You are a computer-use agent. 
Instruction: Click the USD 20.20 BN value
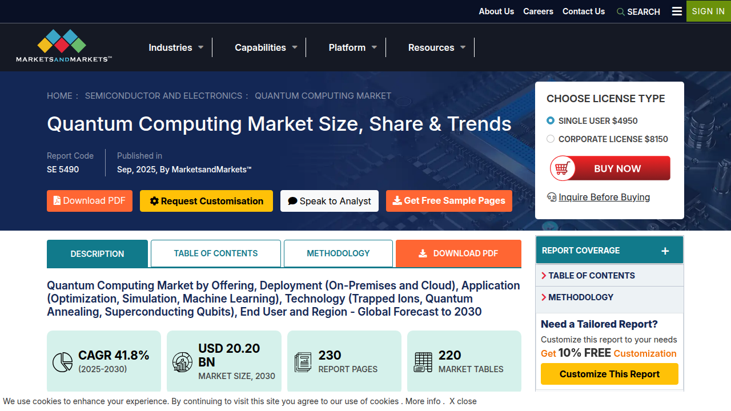point(229,355)
